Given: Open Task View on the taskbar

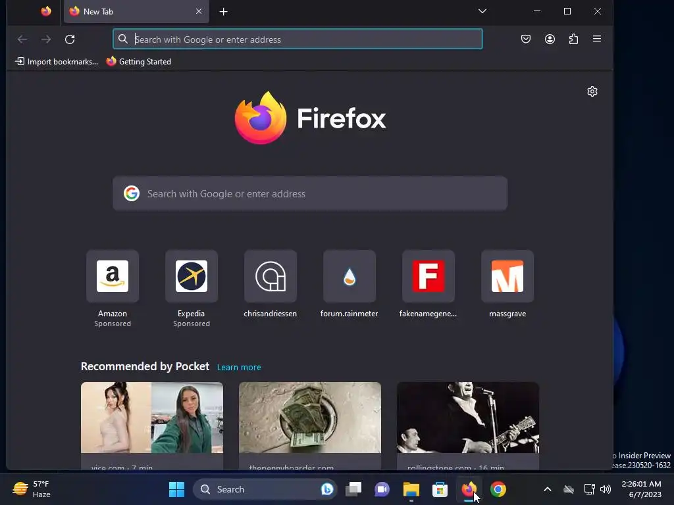Looking at the screenshot, I should coord(353,489).
